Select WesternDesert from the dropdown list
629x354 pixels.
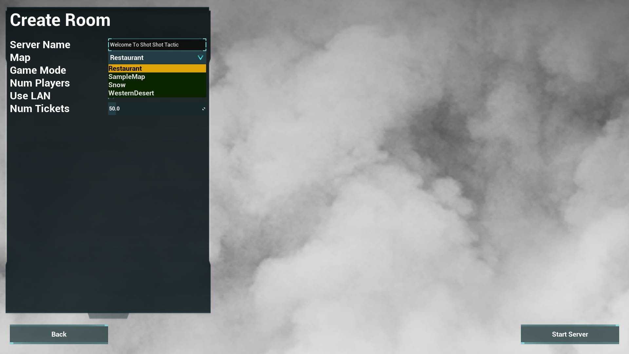157,93
